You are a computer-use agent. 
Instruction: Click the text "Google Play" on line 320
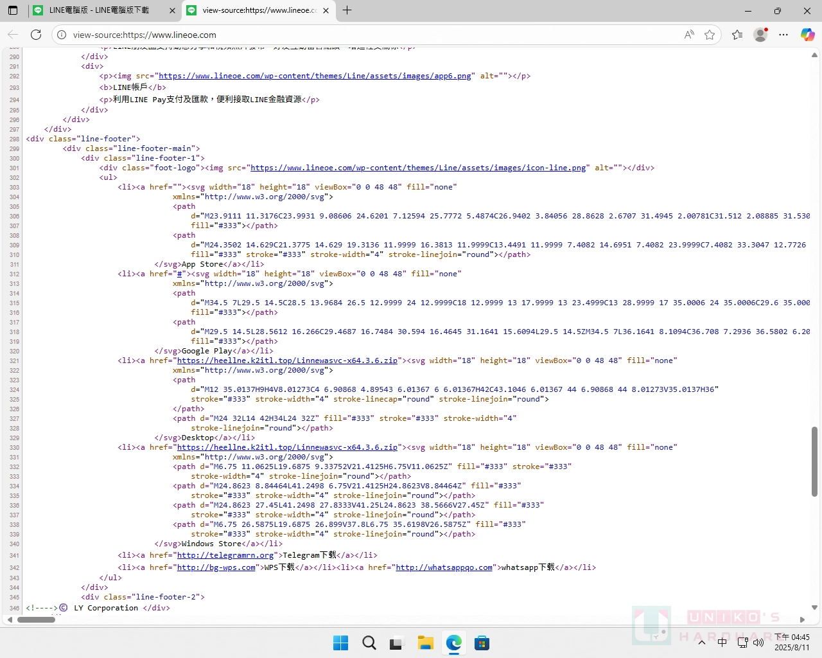[207, 351]
